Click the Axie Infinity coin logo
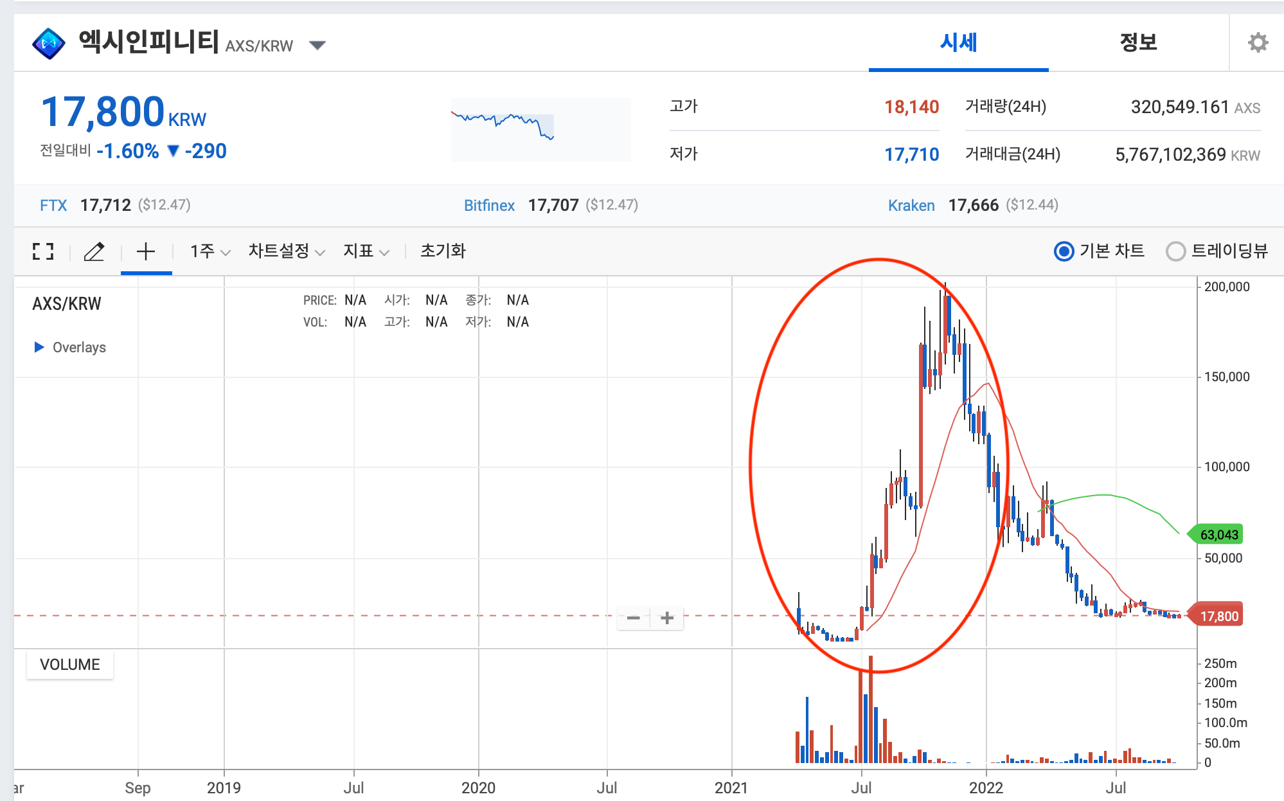1284x801 pixels. (49, 44)
